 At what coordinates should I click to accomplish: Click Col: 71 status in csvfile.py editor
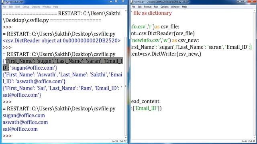(252, 141)
